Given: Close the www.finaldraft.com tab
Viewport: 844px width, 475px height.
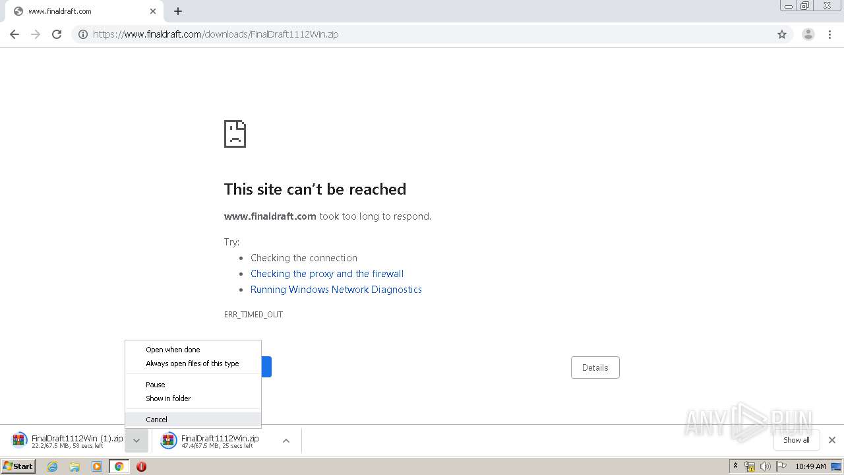Looking at the screenshot, I should pyautogui.click(x=153, y=11).
